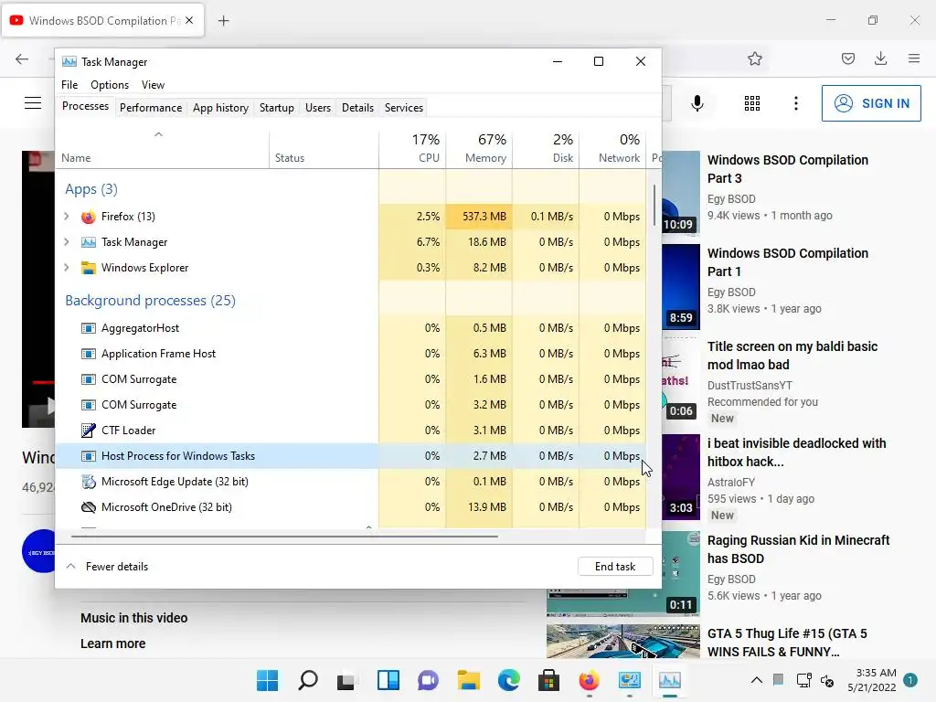Sort processes by Memory column header
This screenshot has height=702, width=936.
479,149
